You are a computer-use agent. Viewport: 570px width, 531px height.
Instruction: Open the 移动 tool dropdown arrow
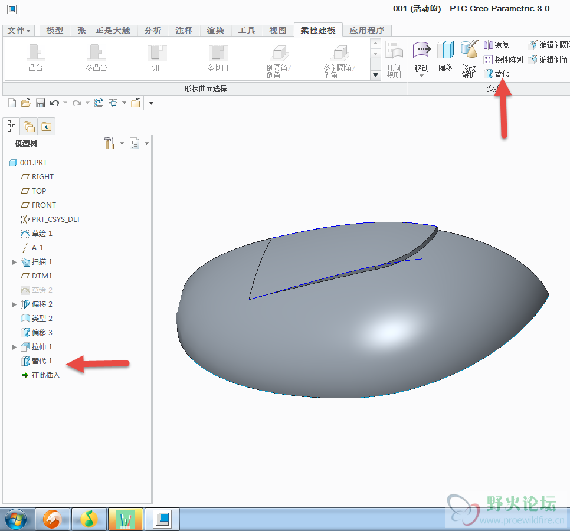pyautogui.click(x=422, y=76)
